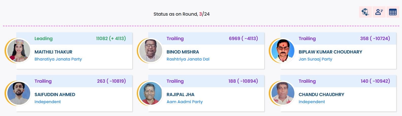
Task: Click Biplaw Kumar Choudhary's photo
Action: [283, 51]
